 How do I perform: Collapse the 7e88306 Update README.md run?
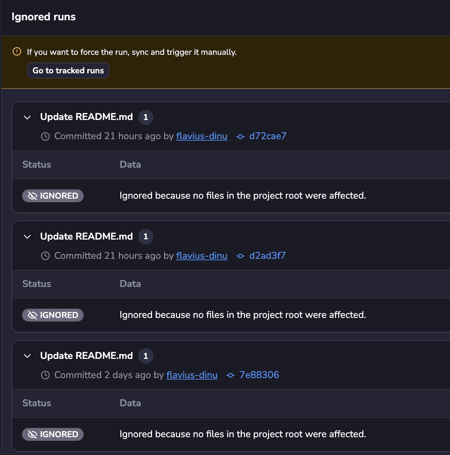point(27,356)
